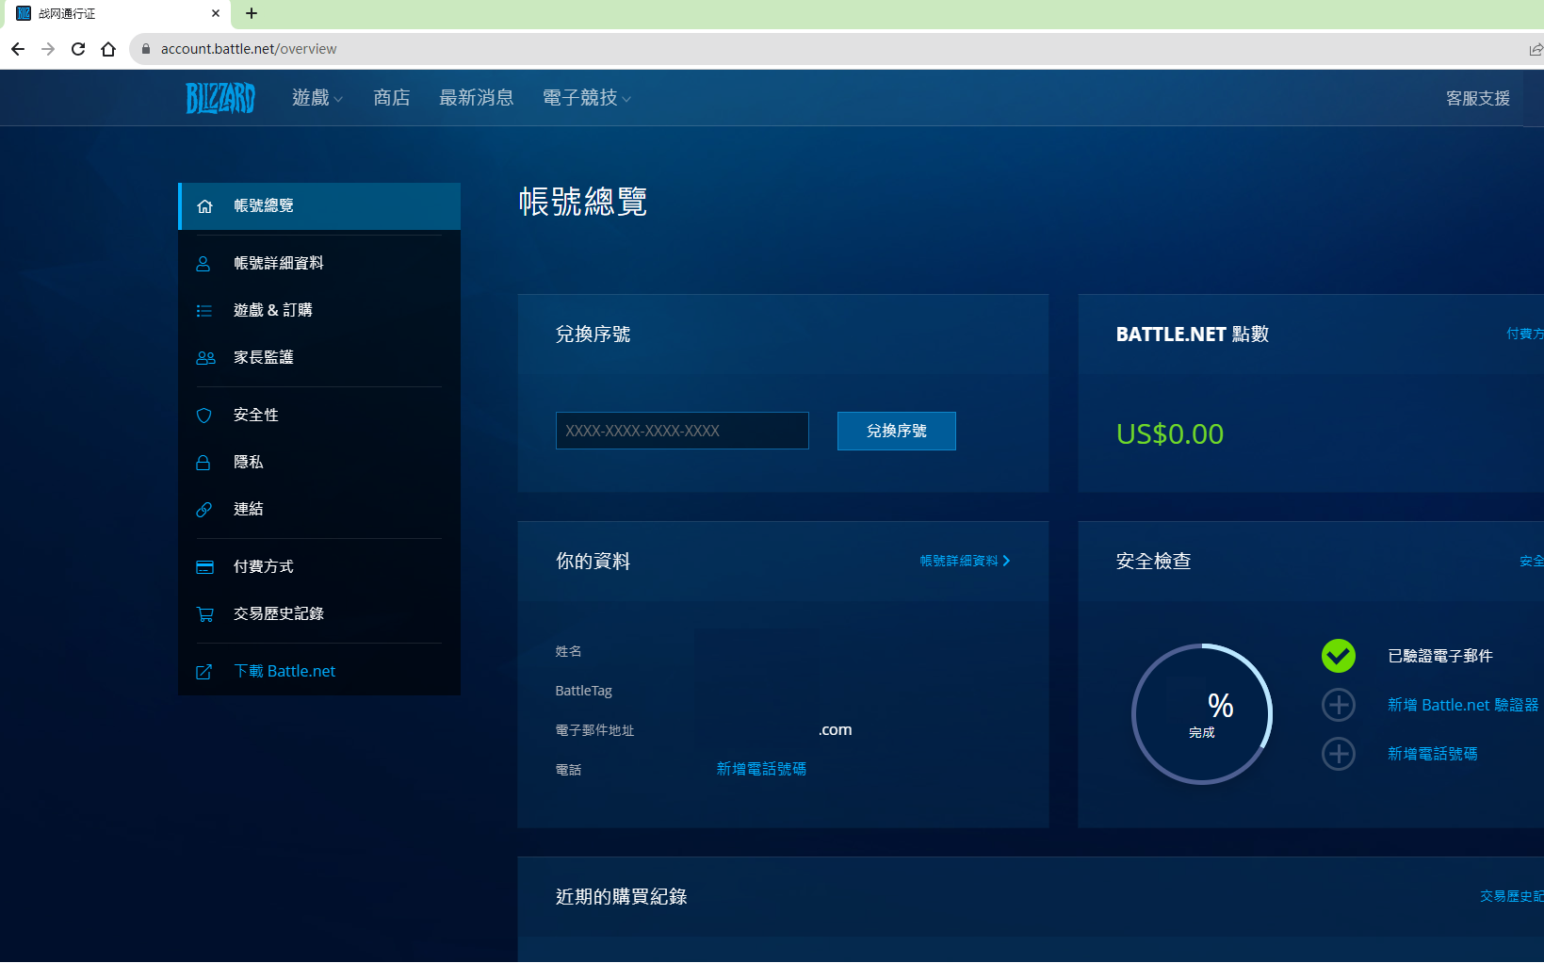Click the 隱私 lock icon
This screenshot has height=963, width=1544.
pos(203,463)
